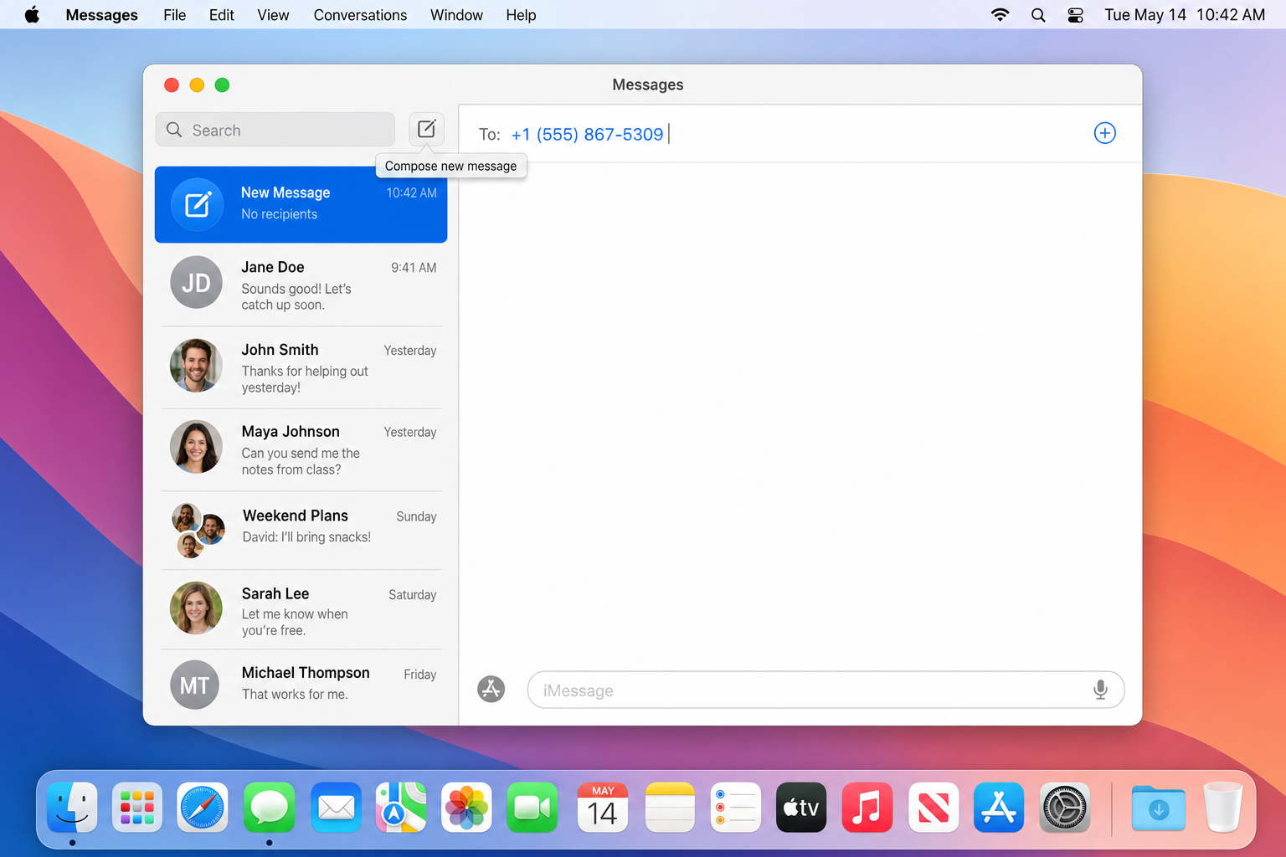1286x857 pixels.
Task: Add a contact with the plus button
Action: (1104, 133)
